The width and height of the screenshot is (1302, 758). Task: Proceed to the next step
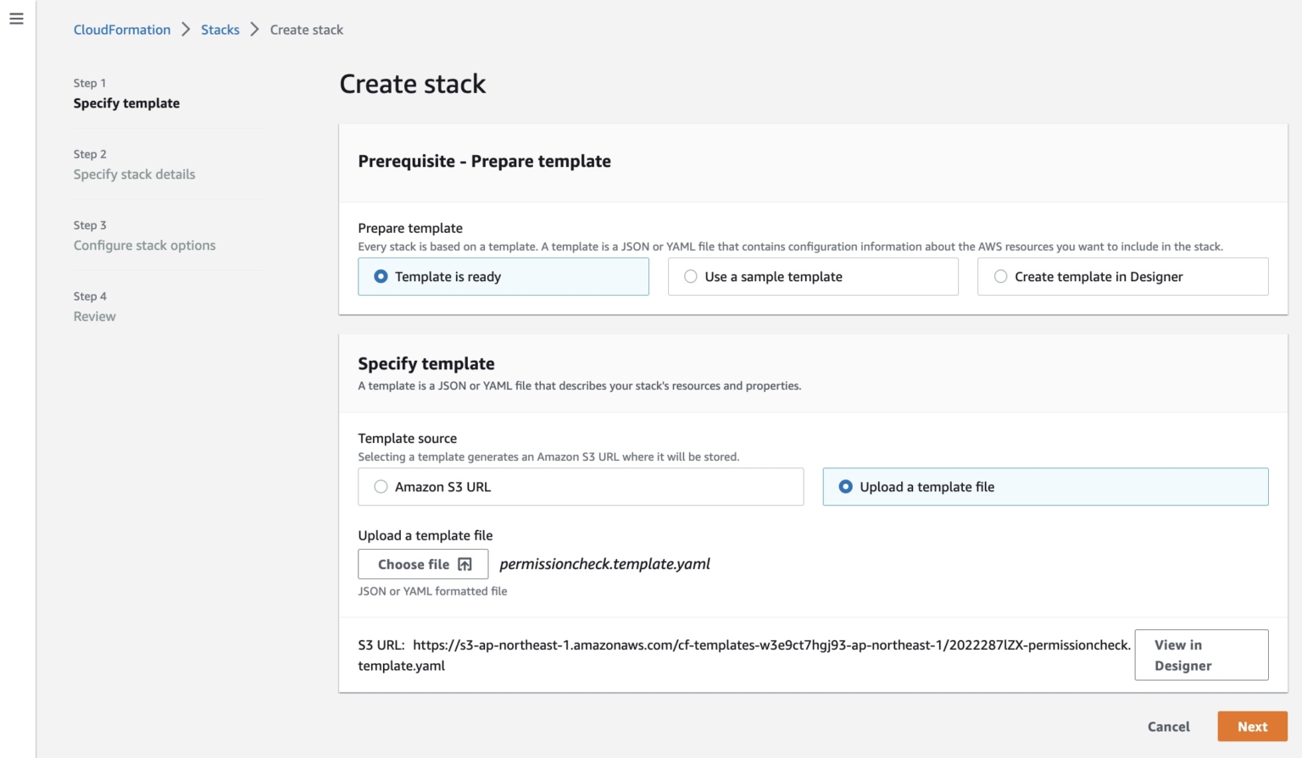point(1252,726)
